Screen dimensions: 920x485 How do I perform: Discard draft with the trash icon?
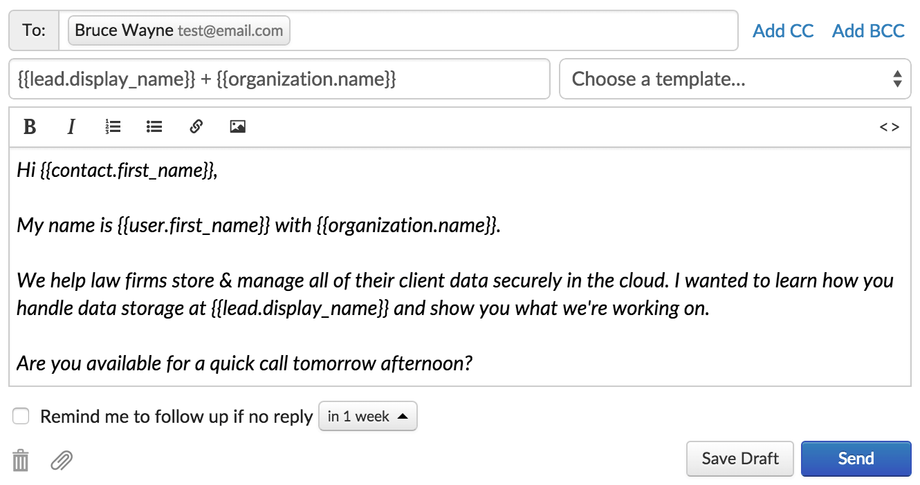(x=21, y=460)
